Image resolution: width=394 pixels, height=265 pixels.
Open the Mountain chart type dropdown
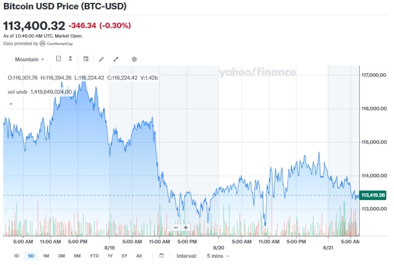click(x=29, y=59)
